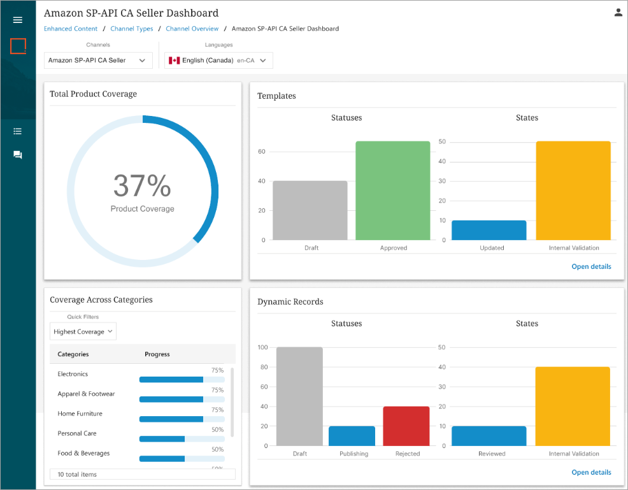The height and width of the screenshot is (490, 628).
Task: Open details for Dynamic Records panel
Action: click(x=590, y=472)
